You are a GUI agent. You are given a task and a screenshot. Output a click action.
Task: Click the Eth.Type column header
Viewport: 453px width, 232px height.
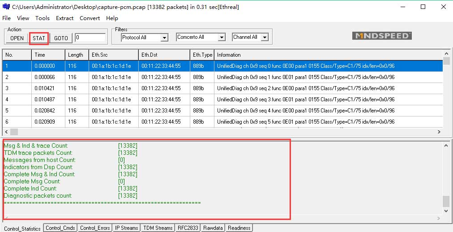pyautogui.click(x=202, y=55)
